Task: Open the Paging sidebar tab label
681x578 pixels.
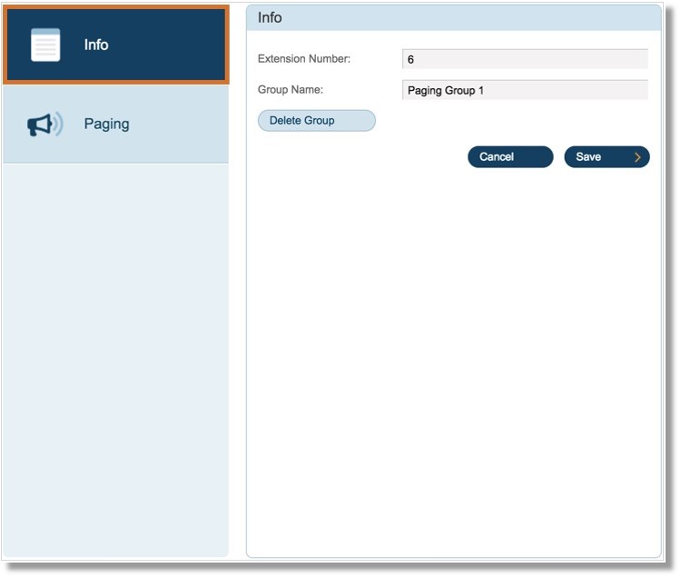Action: [x=107, y=125]
